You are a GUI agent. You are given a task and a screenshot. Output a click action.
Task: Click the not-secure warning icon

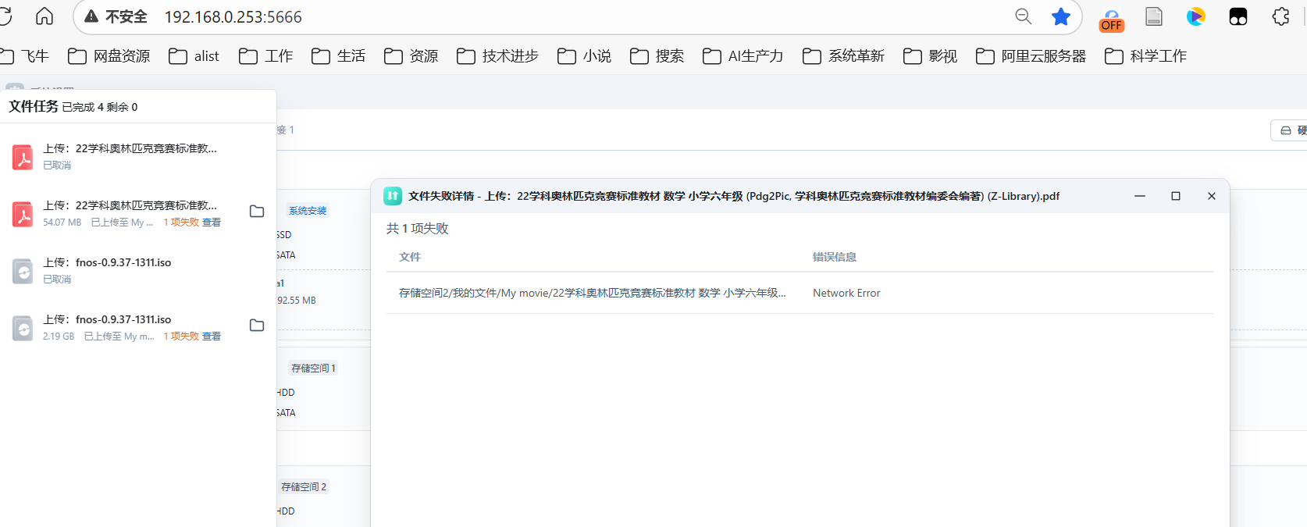[91, 16]
